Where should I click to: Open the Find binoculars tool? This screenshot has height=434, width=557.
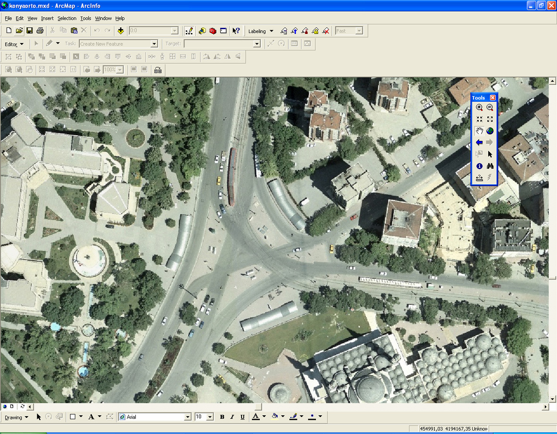pyautogui.click(x=490, y=166)
